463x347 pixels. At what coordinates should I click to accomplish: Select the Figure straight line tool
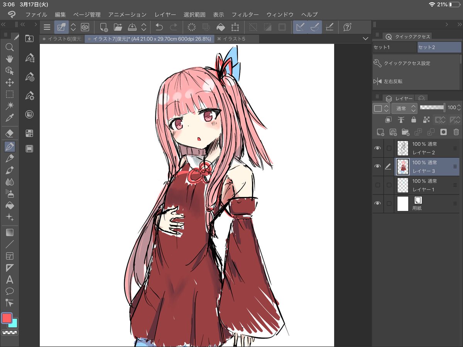click(10, 244)
